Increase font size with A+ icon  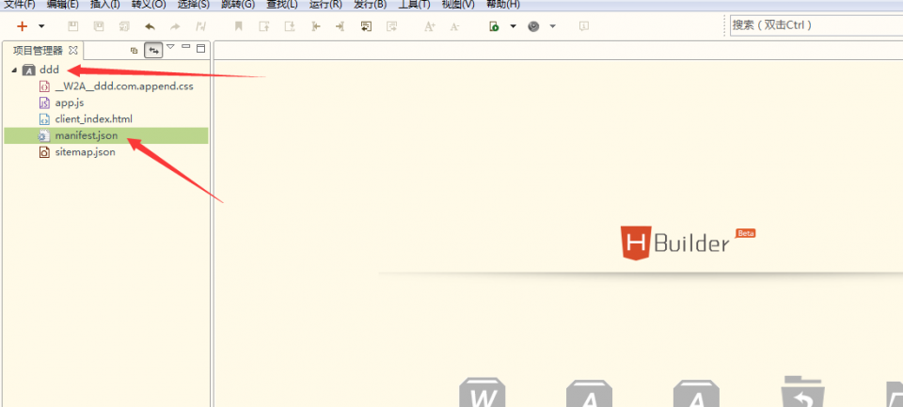430,26
